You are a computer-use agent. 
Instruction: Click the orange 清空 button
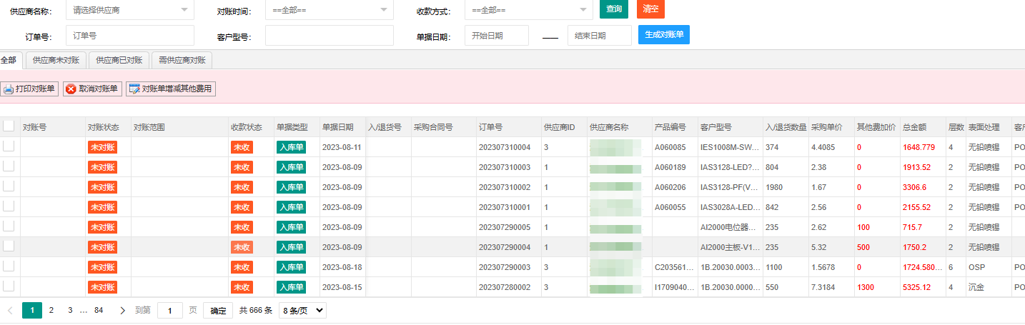[650, 9]
